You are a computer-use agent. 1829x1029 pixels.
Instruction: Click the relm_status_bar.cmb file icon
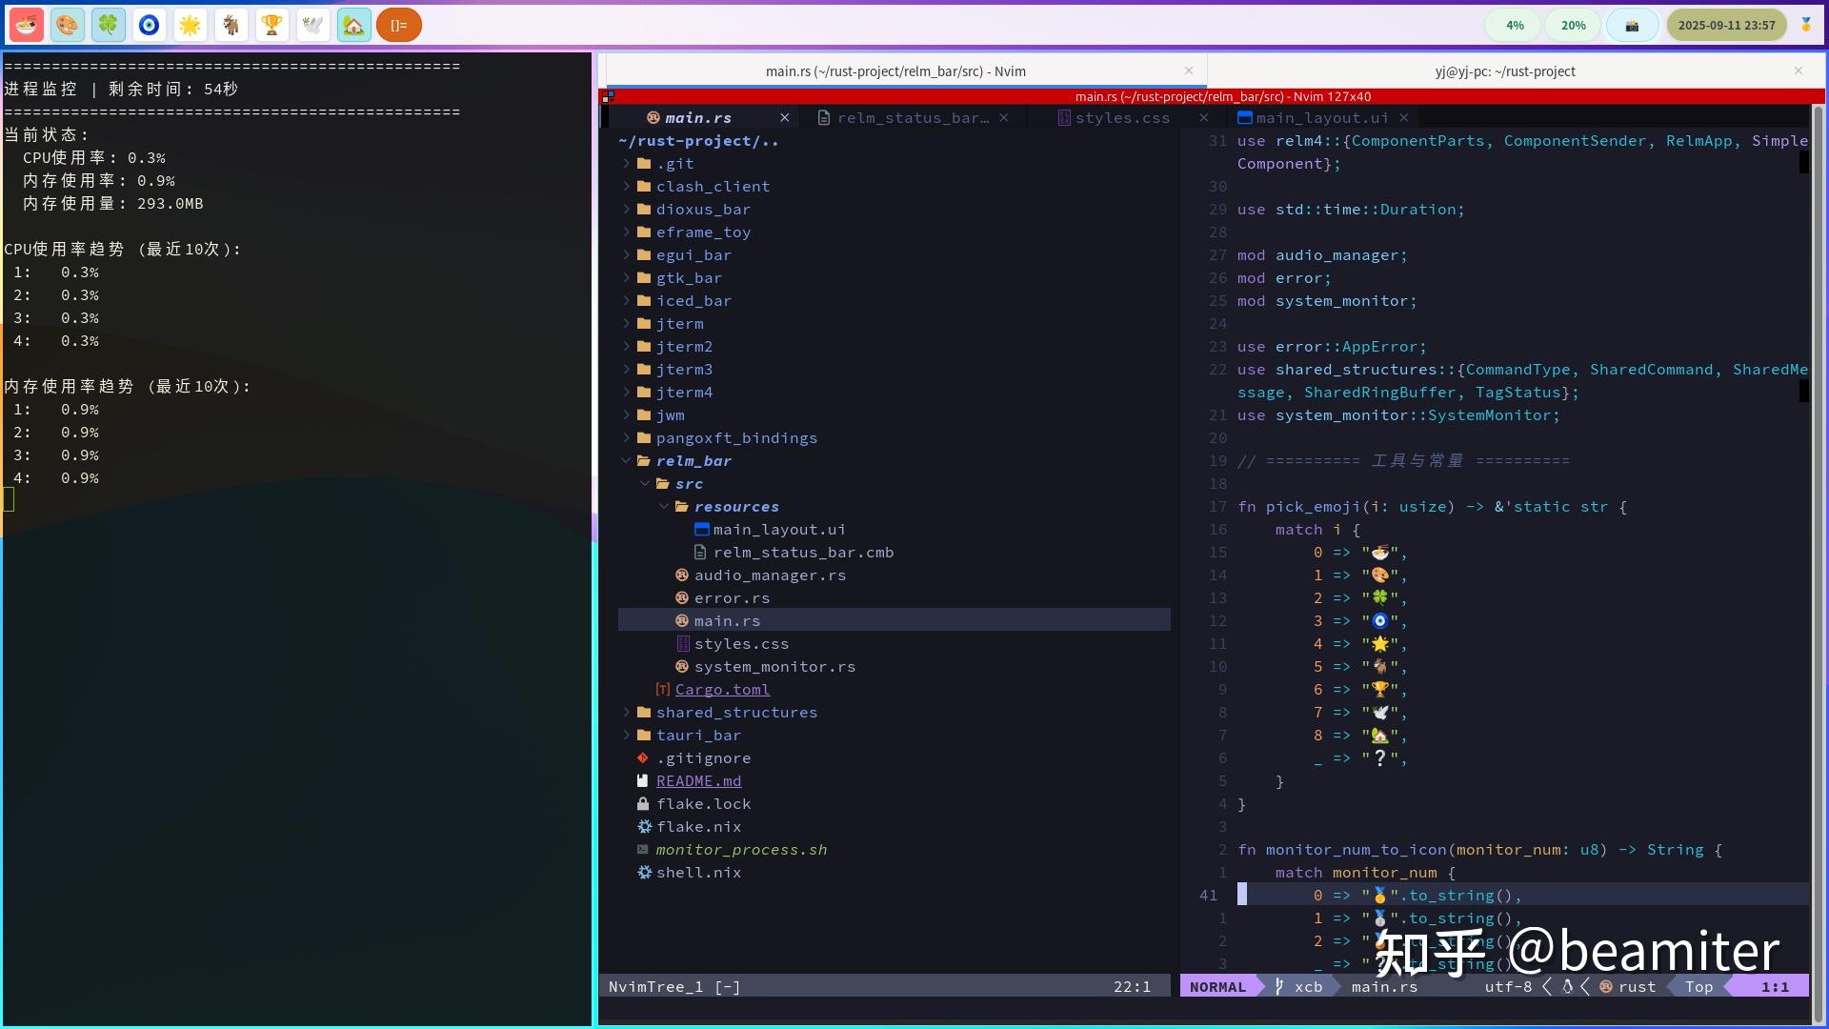click(701, 553)
